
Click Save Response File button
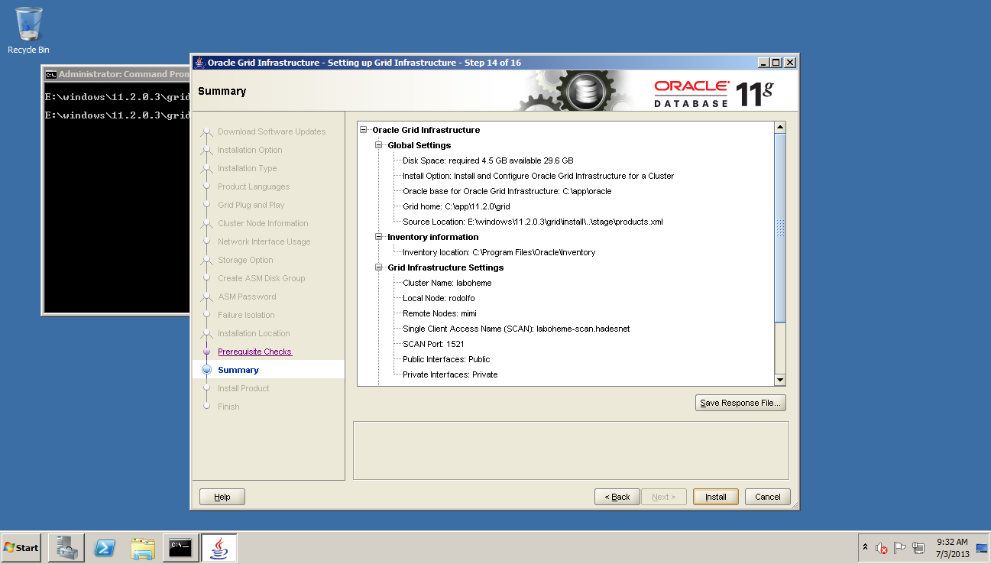coord(740,403)
